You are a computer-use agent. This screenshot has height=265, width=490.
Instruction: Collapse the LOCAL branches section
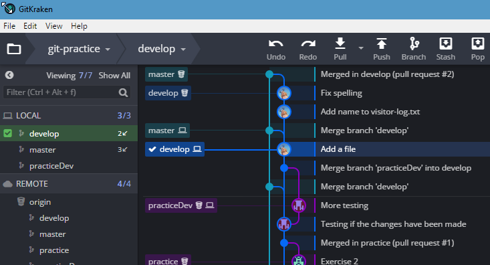pyautogui.click(x=69, y=116)
